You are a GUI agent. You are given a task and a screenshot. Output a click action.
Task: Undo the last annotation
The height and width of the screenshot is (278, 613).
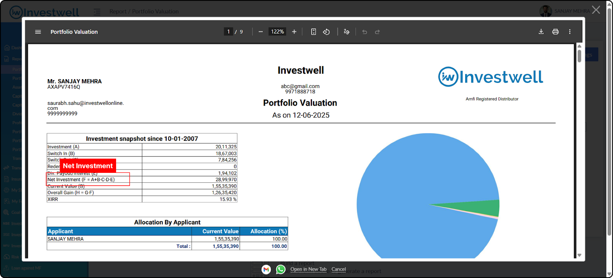tap(365, 32)
